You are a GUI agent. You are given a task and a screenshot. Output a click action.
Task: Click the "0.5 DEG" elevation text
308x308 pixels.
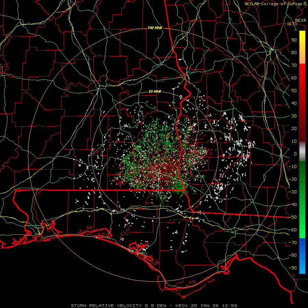(x=155, y=306)
